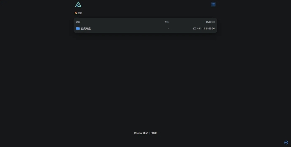291x147 pixels.
Task: Click the home icon in the breadcrumb
Action: [76, 13]
